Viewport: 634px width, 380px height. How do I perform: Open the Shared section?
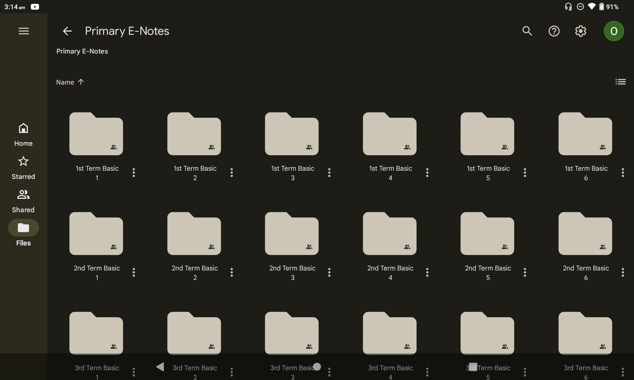[23, 201]
